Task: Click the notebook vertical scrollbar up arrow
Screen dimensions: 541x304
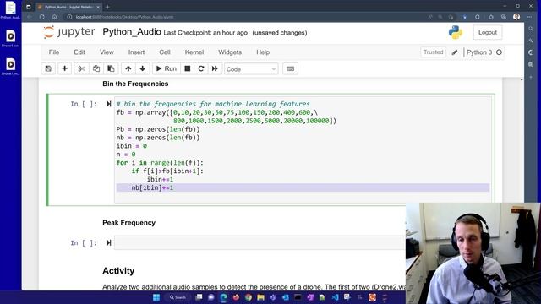Action: 522,79
